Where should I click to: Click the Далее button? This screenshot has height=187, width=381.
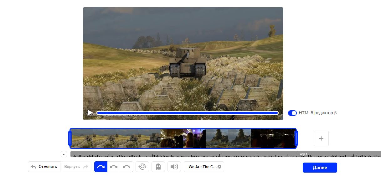coord(320,168)
